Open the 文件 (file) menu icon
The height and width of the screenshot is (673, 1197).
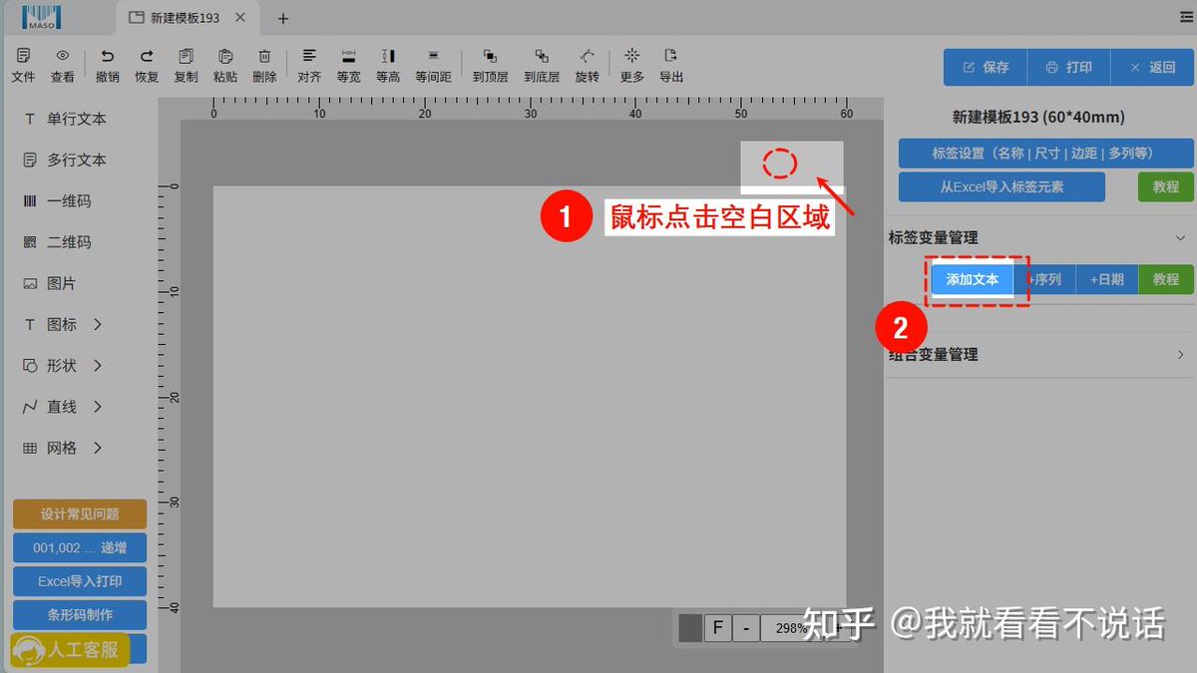click(x=23, y=57)
